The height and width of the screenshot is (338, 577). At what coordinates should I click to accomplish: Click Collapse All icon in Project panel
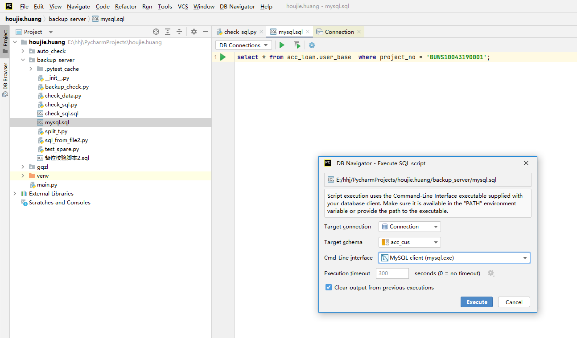click(x=179, y=32)
